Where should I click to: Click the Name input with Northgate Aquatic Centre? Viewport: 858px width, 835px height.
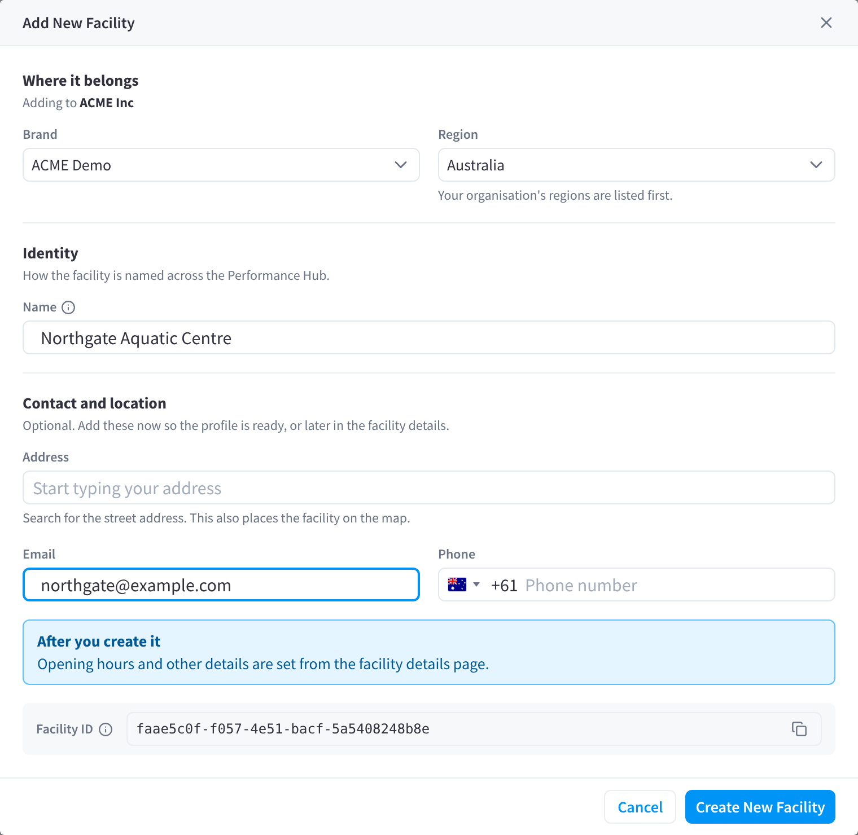coord(429,337)
